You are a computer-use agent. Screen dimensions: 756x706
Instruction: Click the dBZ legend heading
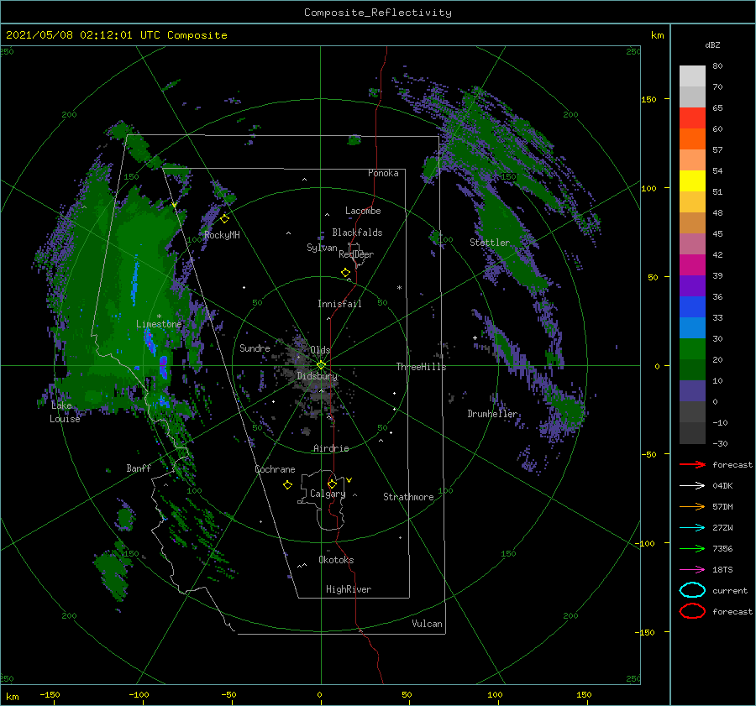point(712,44)
